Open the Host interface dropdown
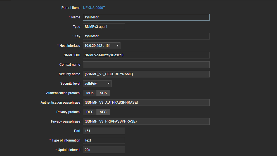The height and width of the screenshot is (156, 277). (x=101, y=46)
